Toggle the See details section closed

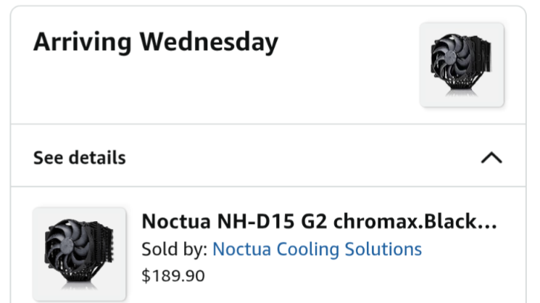(491, 157)
